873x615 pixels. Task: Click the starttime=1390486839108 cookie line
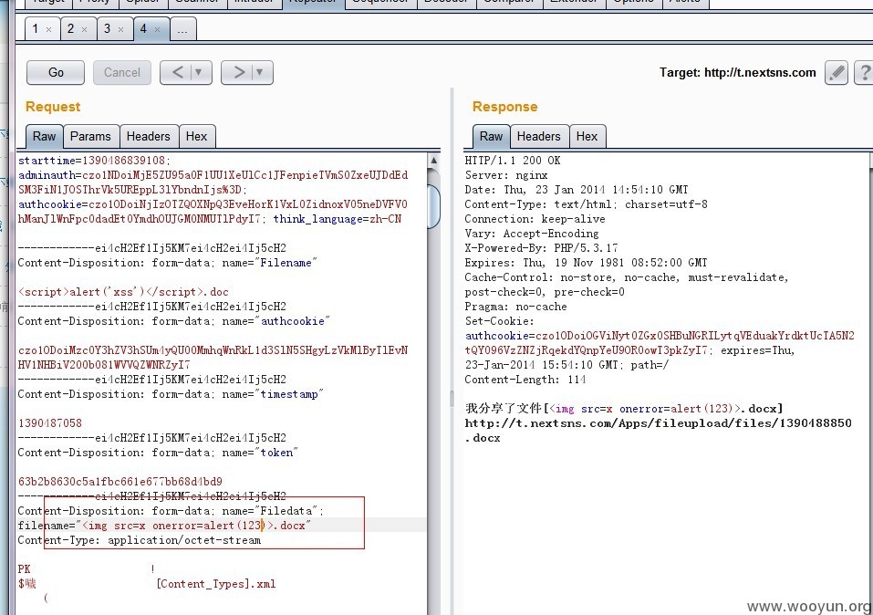click(x=94, y=161)
